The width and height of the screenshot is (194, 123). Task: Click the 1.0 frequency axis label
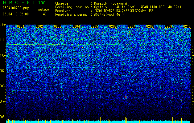point(3,55)
